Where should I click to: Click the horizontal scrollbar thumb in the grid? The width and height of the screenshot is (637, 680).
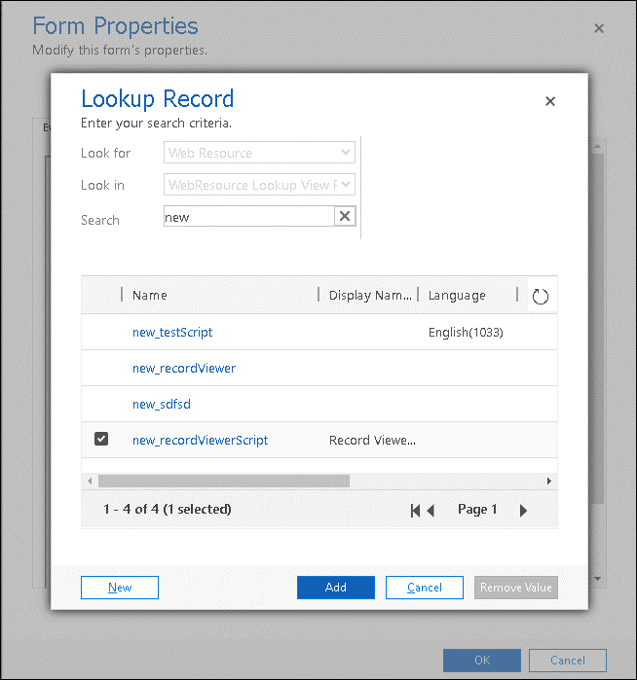coord(223,481)
